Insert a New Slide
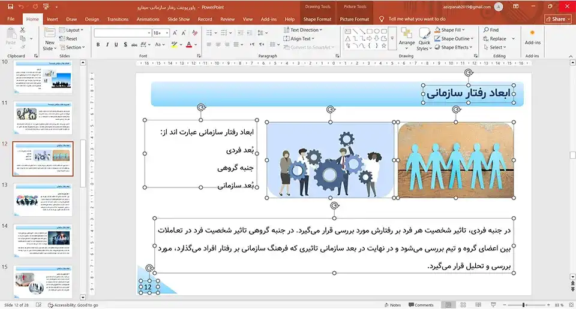 tap(50, 40)
